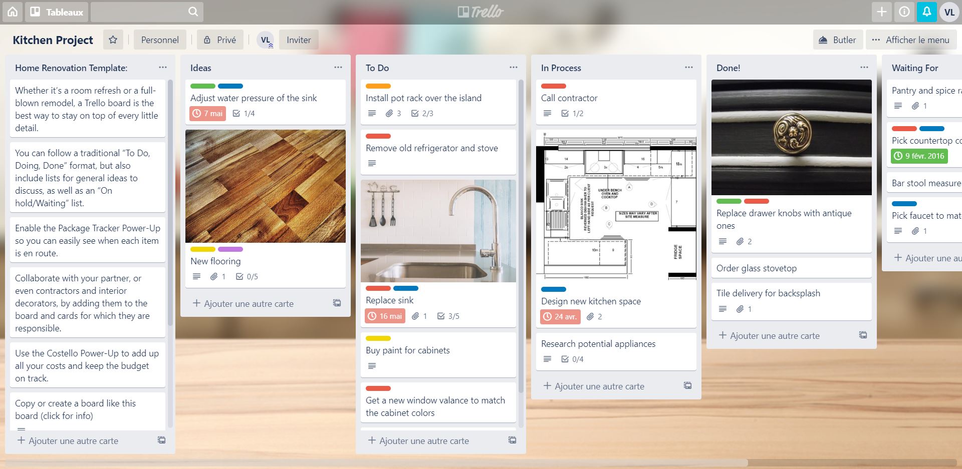The width and height of the screenshot is (962, 469).
Task: Click inside the search input field
Action: coord(140,12)
